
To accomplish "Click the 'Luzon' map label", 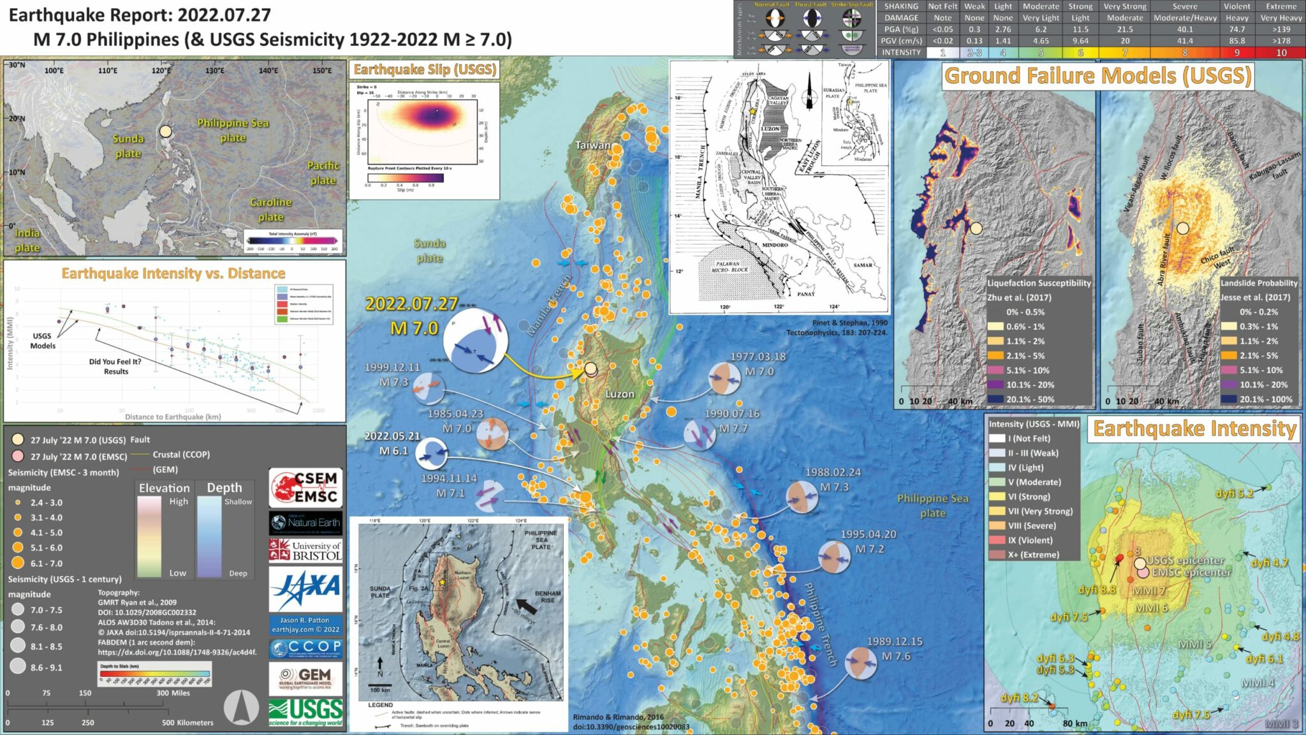I will [x=620, y=394].
